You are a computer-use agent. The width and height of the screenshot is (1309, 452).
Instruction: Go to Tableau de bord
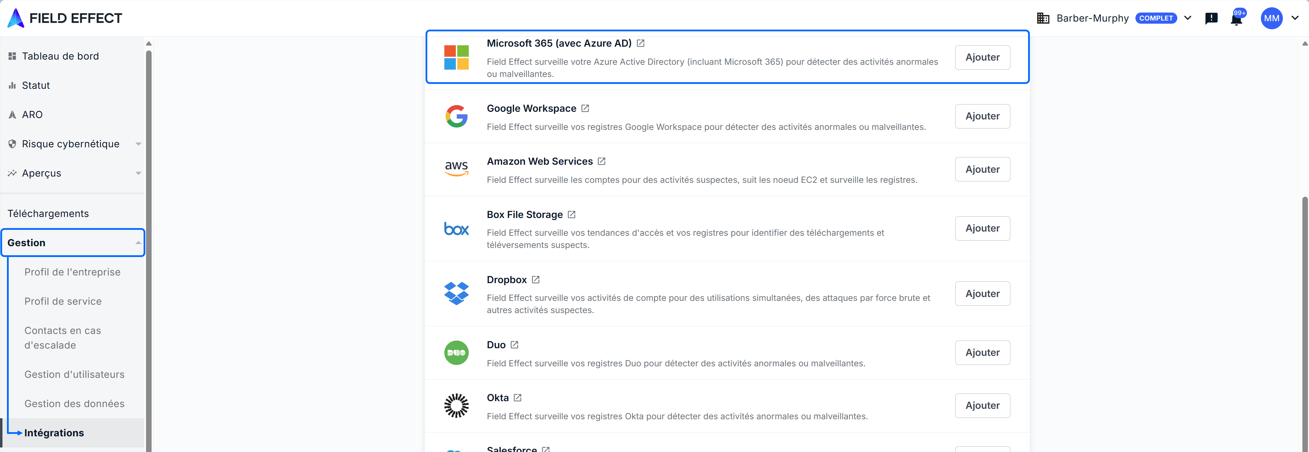60,56
